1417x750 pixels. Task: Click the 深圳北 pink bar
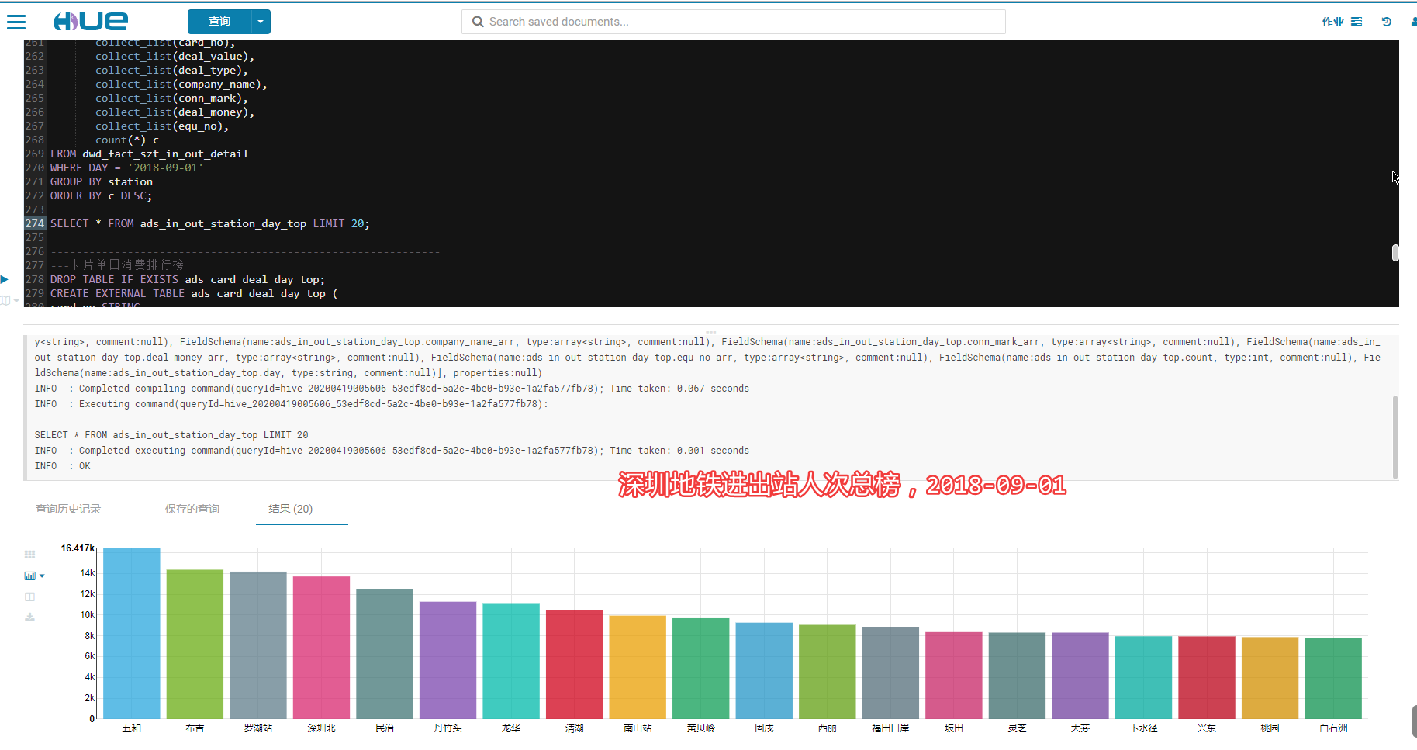point(321,648)
